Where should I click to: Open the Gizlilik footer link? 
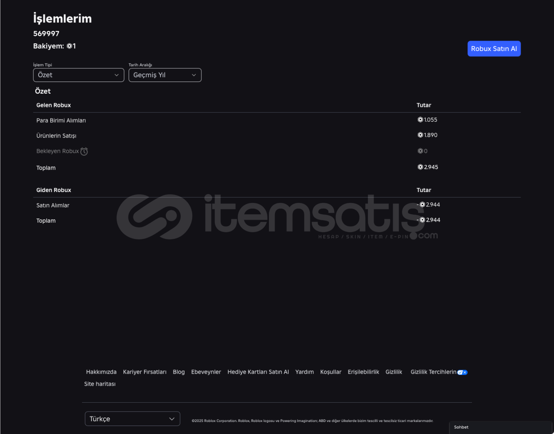tap(394, 372)
